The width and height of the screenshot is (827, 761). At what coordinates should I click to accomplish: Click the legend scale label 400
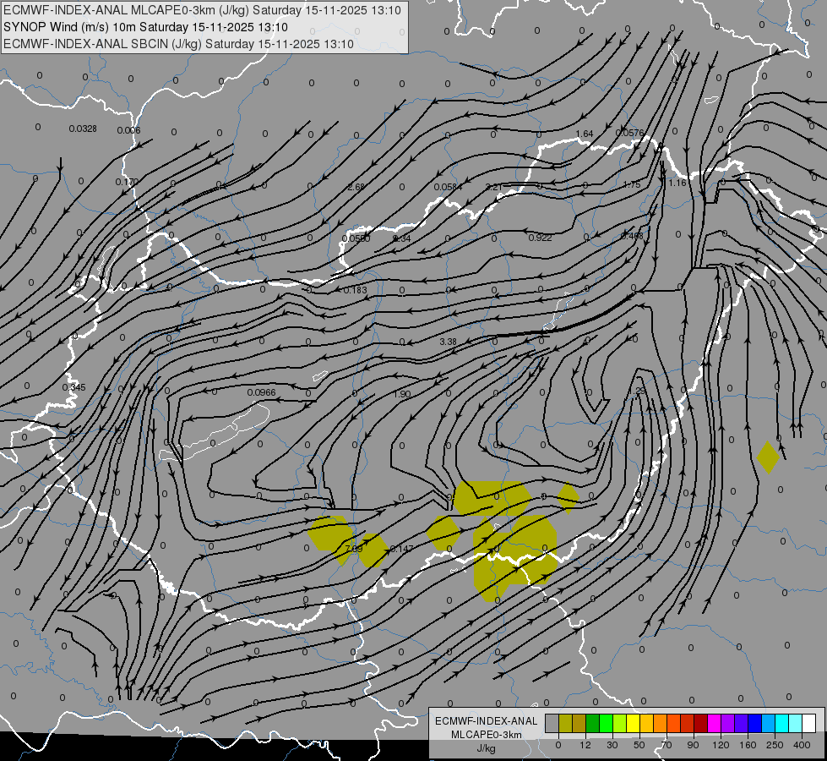pos(803,745)
